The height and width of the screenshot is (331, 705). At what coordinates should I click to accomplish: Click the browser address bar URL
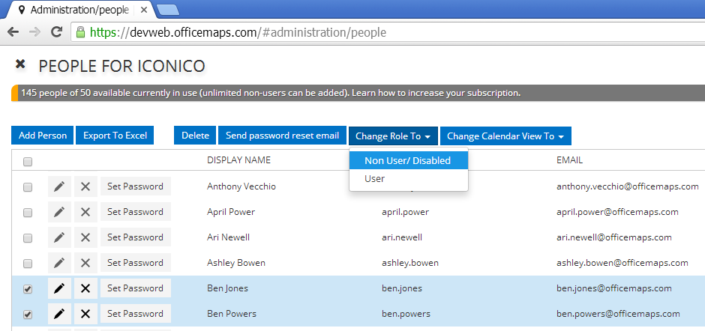pyautogui.click(x=238, y=32)
